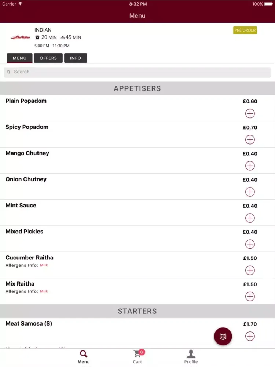Add Spicy Popadom to cart

250,140
